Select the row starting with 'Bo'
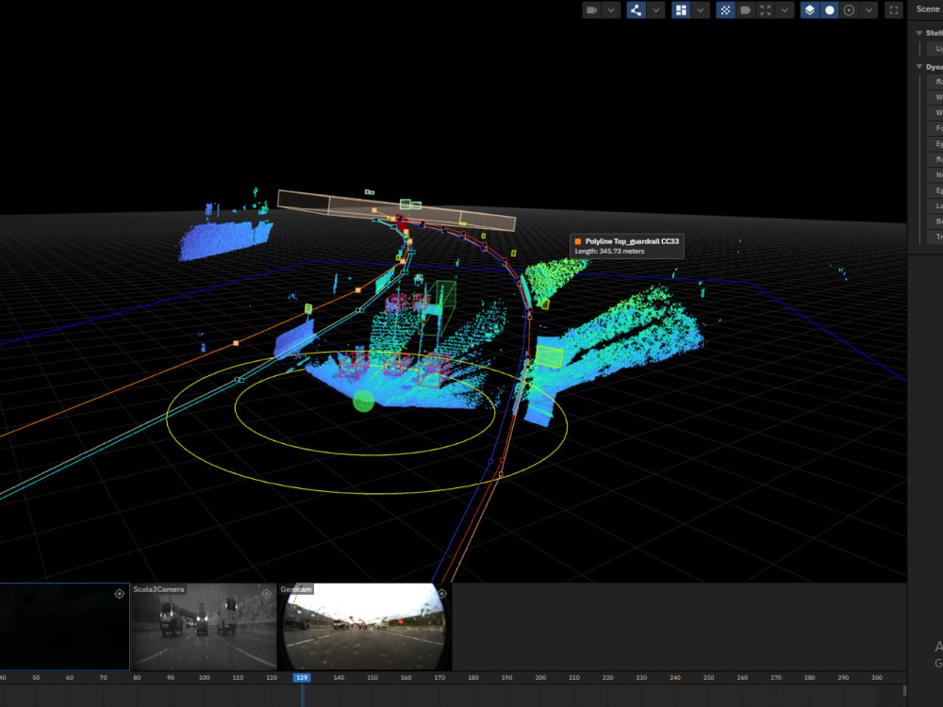The image size is (943, 707). [x=935, y=222]
